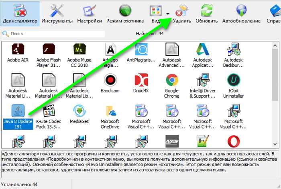Select IObit Uninstaller program
The height and width of the screenshot is (189, 281).
pyautogui.click(x=233, y=86)
